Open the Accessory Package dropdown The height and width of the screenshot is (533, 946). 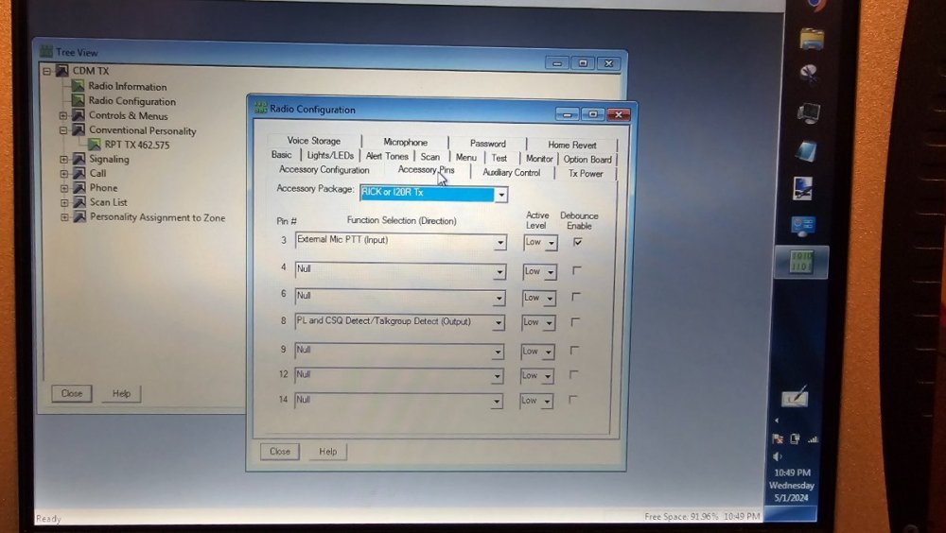coord(501,195)
